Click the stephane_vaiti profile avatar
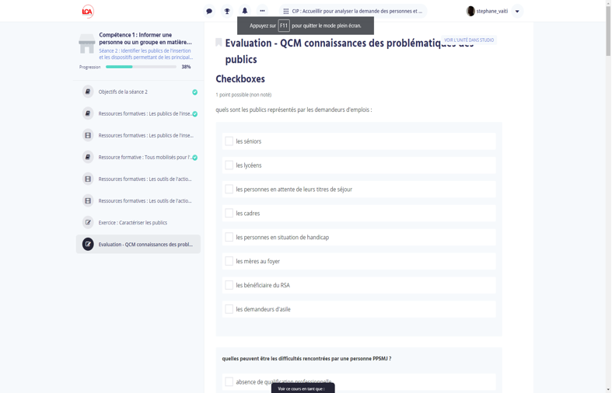Image resolution: width=612 pixels, height=393 pixels. coord(470,11)
